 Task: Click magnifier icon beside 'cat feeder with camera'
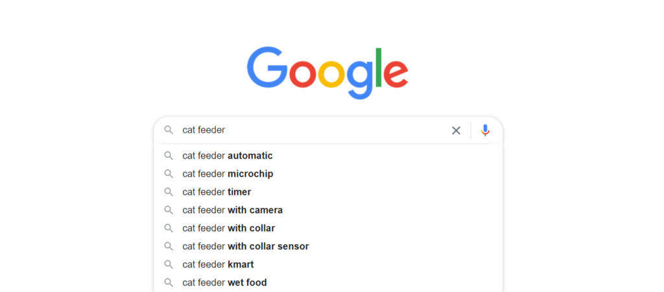click(x=169, y=210)
